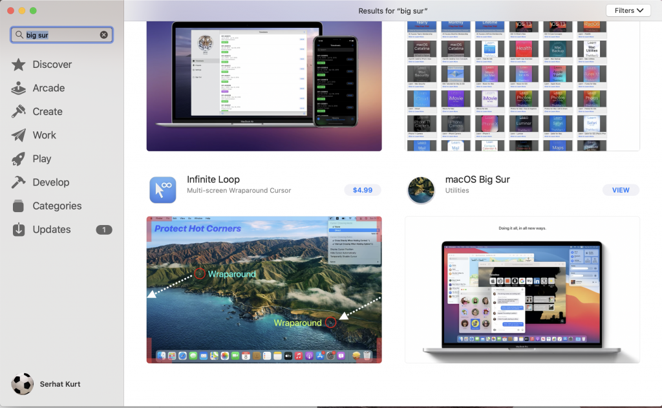Click the Discover star icon
The width and height of the screenshot is (662, 408).
[18, 65]
